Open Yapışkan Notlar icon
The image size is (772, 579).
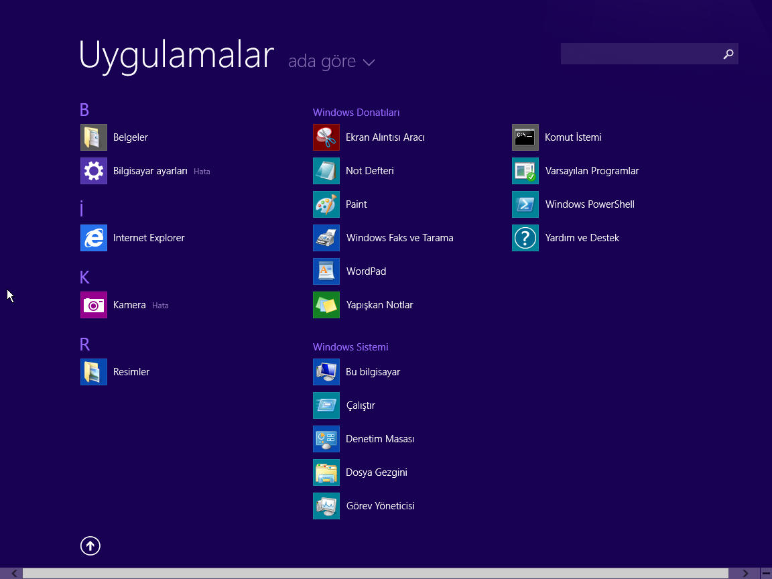point(326,305)
